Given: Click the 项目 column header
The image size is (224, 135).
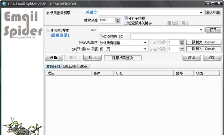Looking at the screenshot, I should click(68, 73).
